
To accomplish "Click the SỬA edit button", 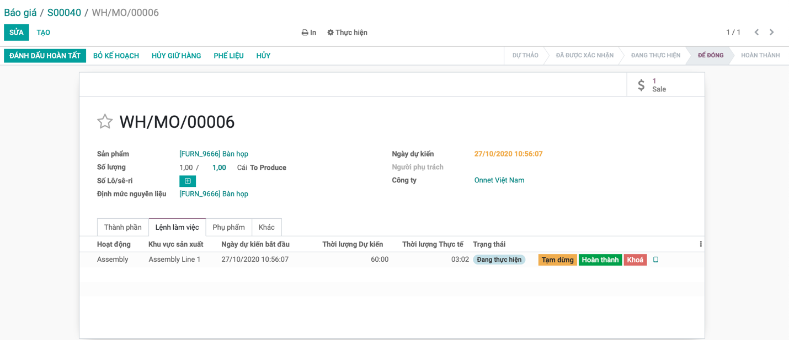I will coord(17,33).
